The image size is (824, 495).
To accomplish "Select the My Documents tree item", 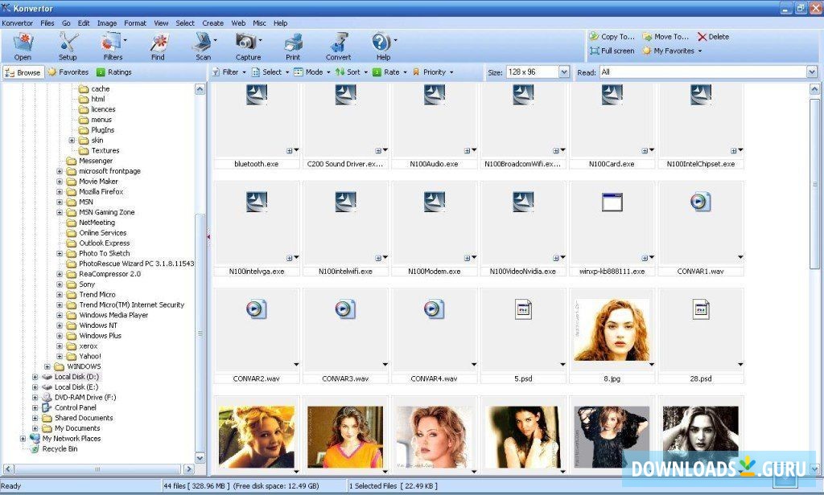I will [x=77, y=428].
